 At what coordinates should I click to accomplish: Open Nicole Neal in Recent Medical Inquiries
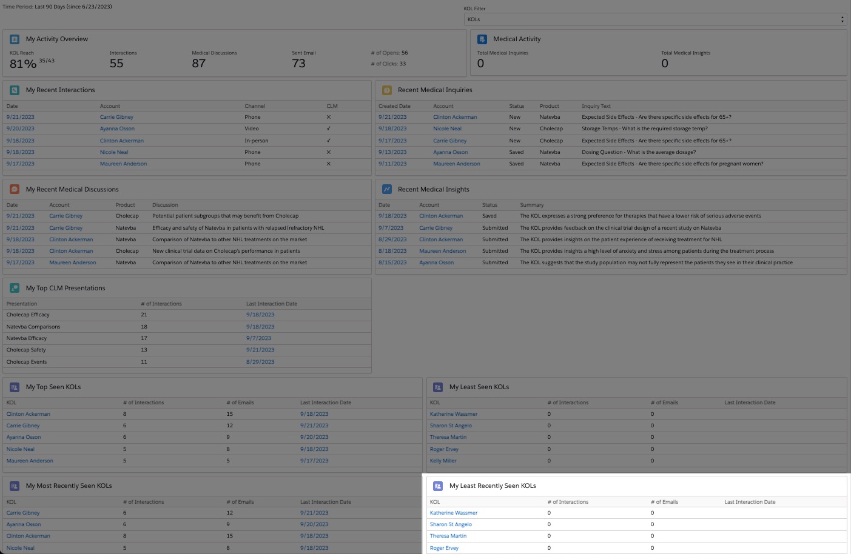pyautogui.click(x=447, y=128)
